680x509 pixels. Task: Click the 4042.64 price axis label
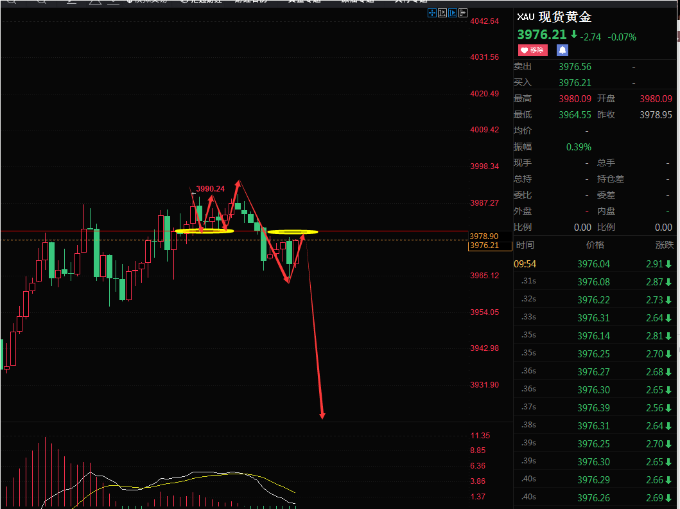[484, 21]
